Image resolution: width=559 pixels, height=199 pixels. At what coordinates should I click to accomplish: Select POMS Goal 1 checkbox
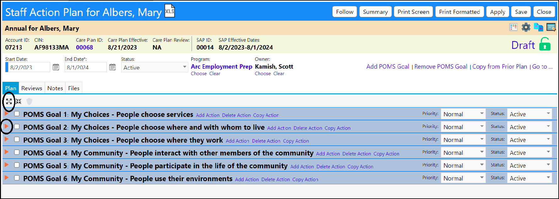pos(17,114)
